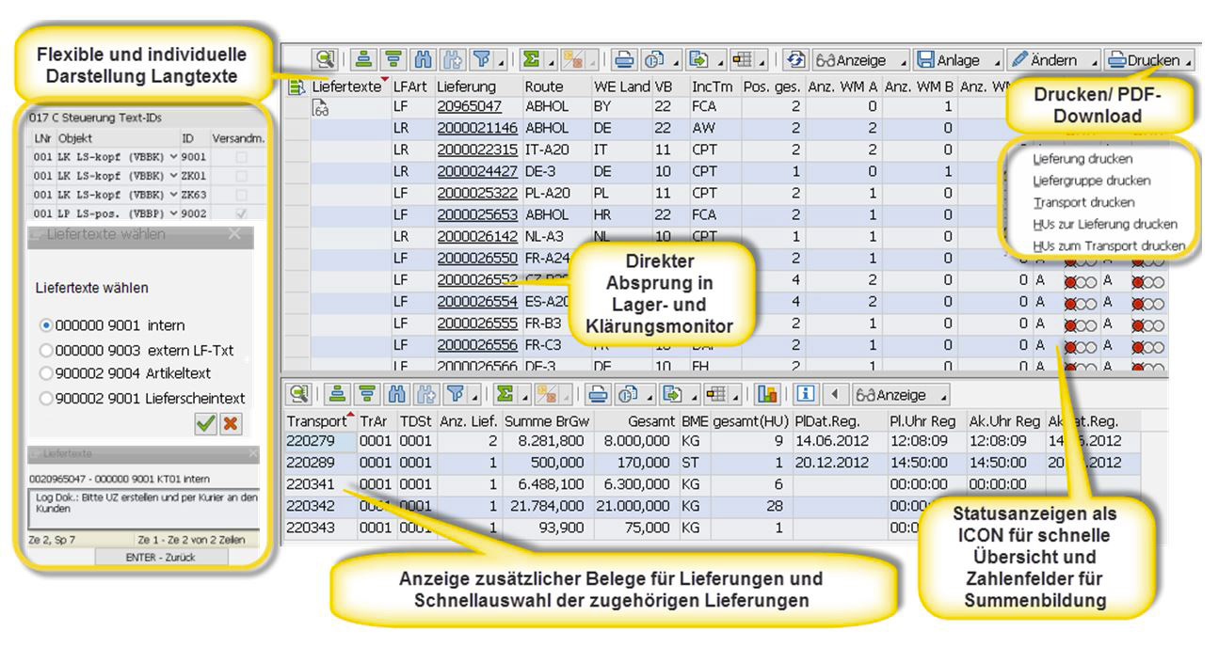Screen dimensions: 1219x647
Task: Click the print icon in the lower toolbar
Action: click(x=597, y=395)
